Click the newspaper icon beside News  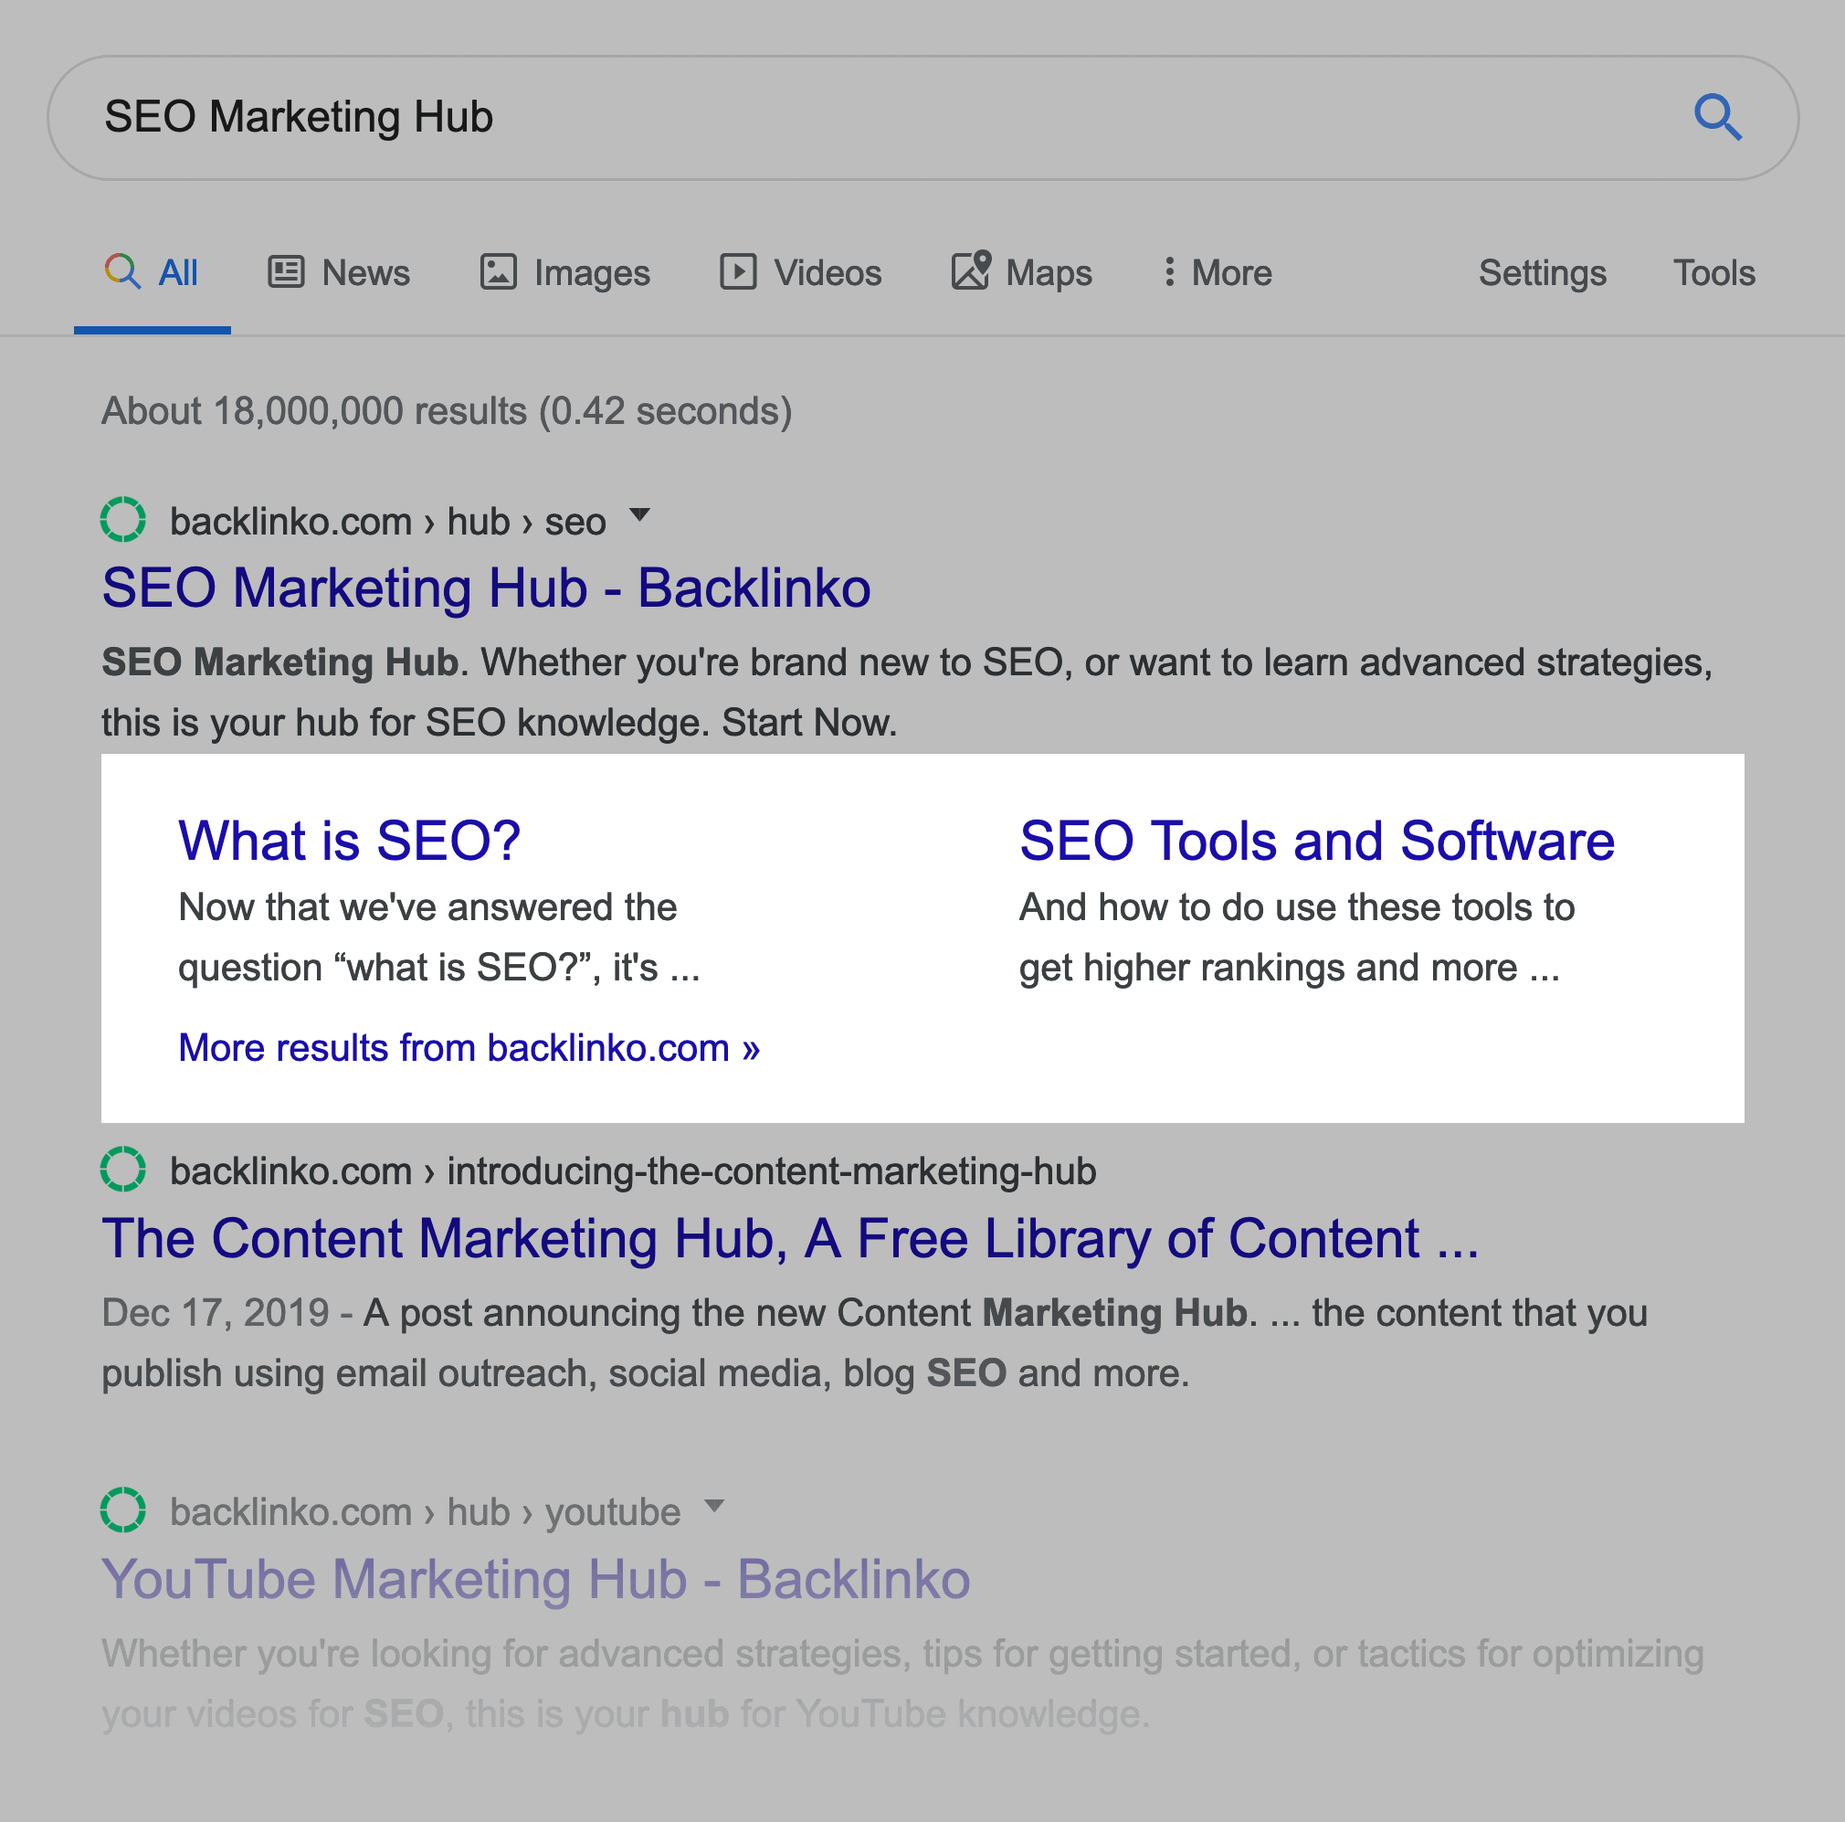[x=286, y=272]
